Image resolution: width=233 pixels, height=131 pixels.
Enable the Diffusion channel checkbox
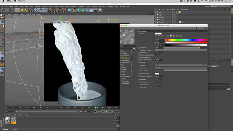pyautogui.click(x=131, y=53)
